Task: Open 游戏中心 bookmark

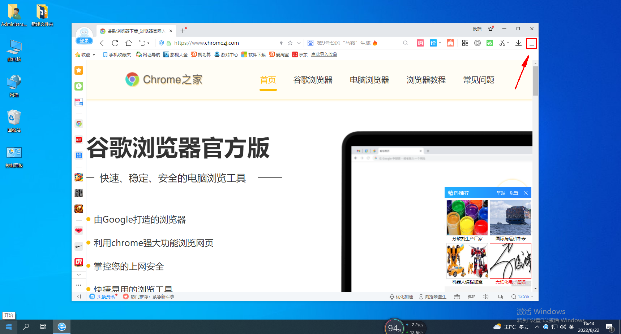Action: 226,55
